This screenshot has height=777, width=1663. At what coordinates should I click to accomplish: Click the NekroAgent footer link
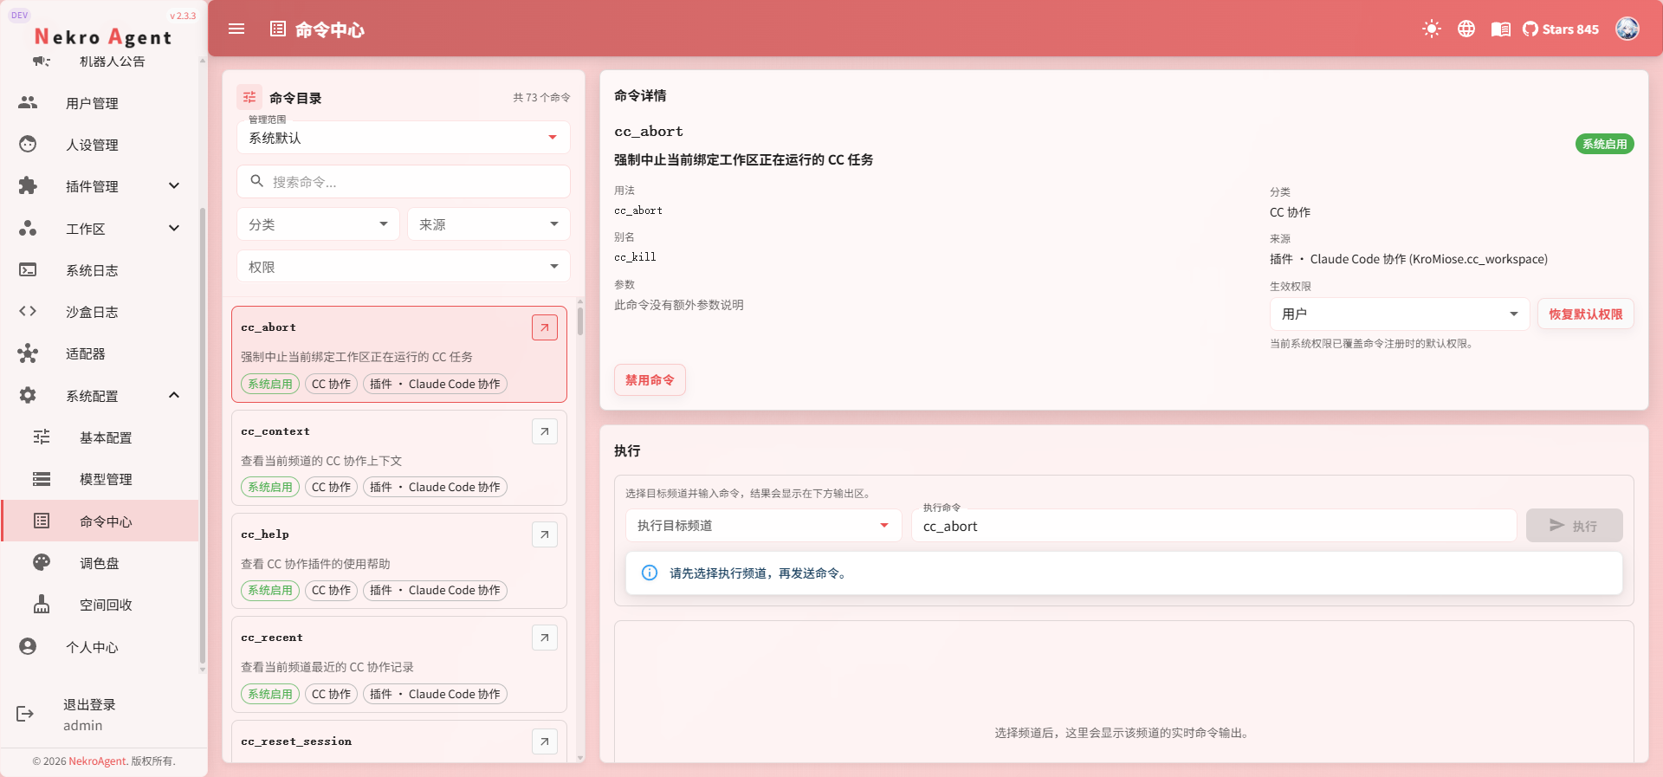(97, 761)
